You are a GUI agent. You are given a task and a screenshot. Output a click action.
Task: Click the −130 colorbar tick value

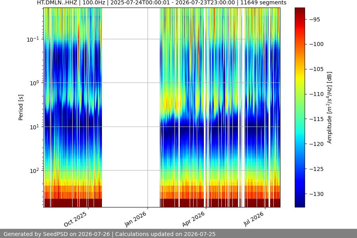pyautogui.click(x=317, y=194)
